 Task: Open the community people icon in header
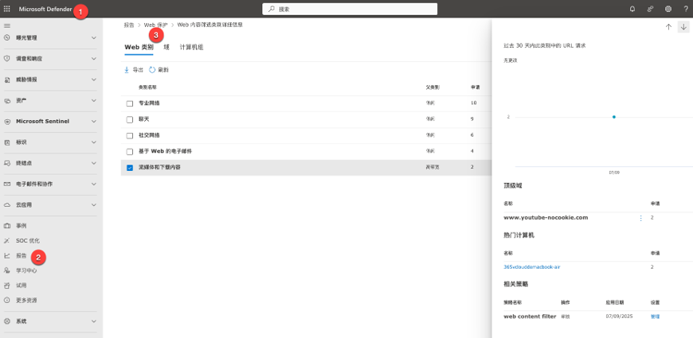650,9
